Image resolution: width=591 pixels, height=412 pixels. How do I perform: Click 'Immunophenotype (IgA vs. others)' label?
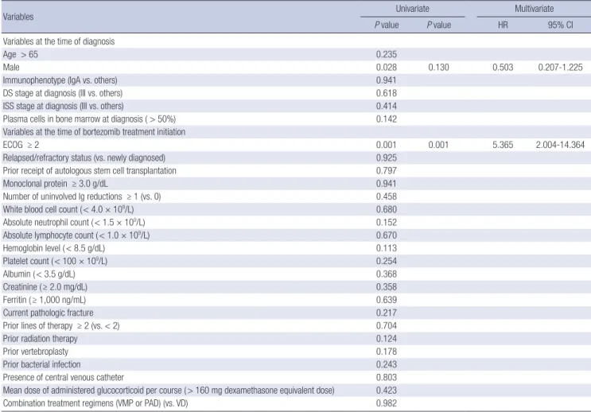(60, 80)
